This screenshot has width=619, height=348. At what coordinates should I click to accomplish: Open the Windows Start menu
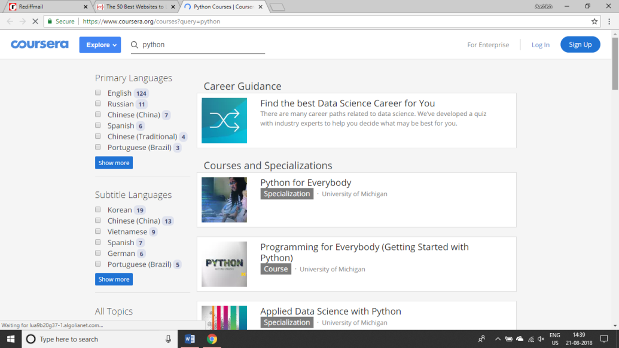(x=11, y=339)
